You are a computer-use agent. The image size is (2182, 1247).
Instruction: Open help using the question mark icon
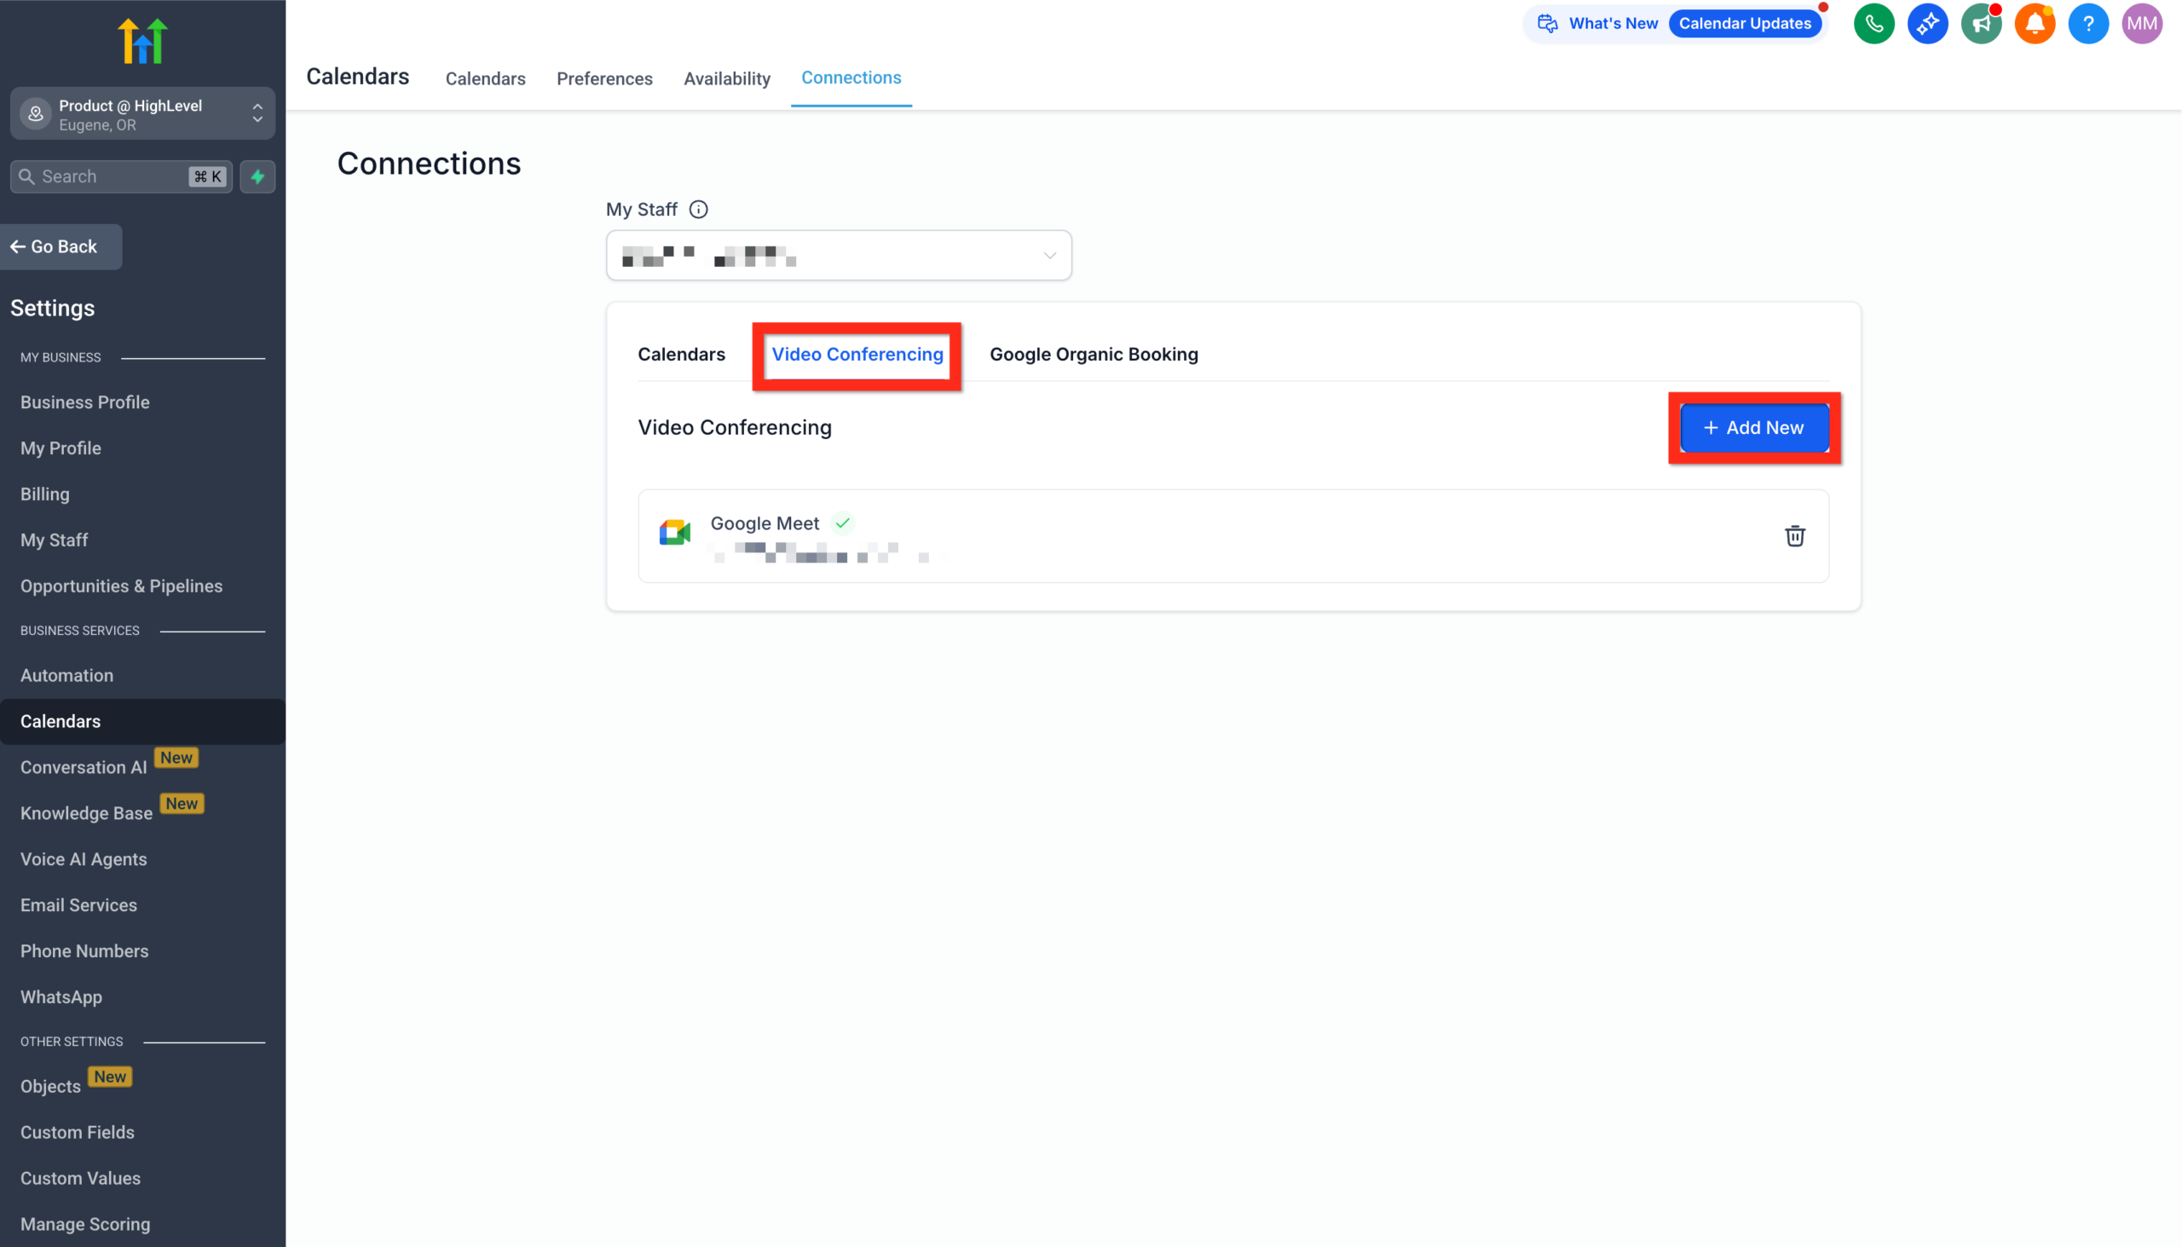[x=2088, y=23]
